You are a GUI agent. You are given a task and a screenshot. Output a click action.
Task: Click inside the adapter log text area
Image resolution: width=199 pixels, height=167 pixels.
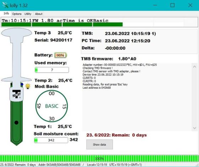(x=137, y=97)
